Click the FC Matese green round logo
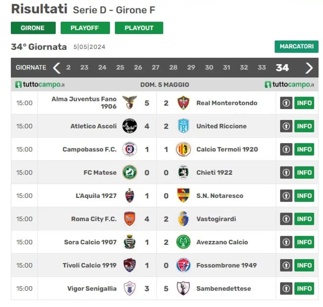Screen dimensions: 323x307 coord(129,172)
